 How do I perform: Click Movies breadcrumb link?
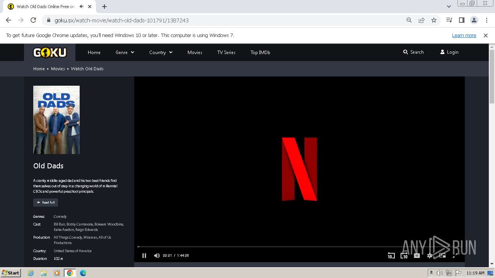tap(58, 69)
